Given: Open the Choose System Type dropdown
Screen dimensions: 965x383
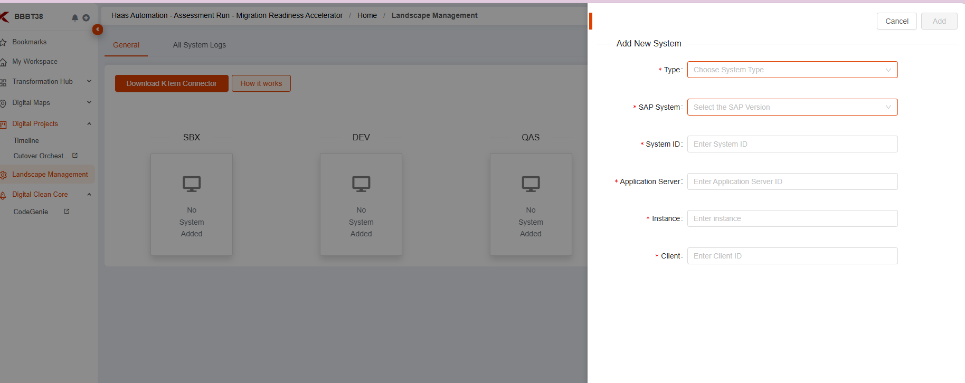Looking at the screenshot, I should tap(792, 70).
